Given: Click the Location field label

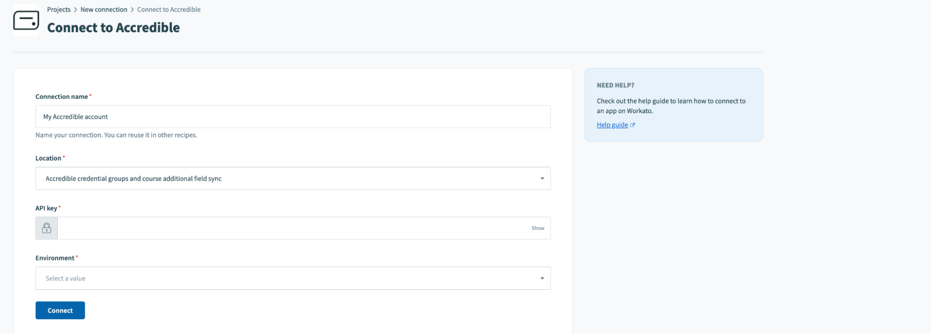Looking at the screenshot, I should [48, 158].
